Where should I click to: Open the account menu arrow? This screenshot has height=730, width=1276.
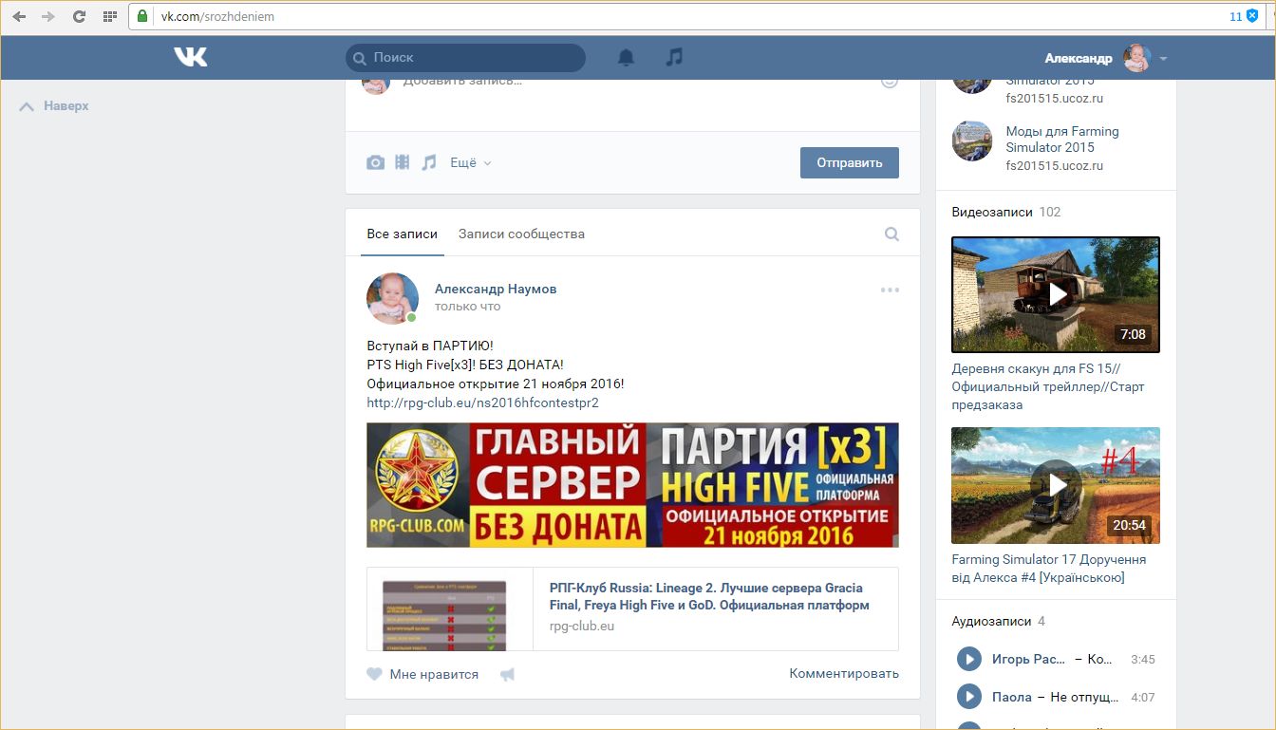coord(1163,59)
